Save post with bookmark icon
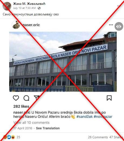The image size is (124, 141). [x=109, y=98]
